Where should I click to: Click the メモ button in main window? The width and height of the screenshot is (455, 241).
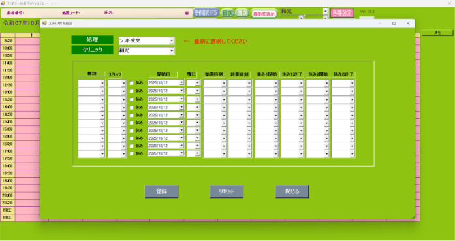[x=437, y=33]
